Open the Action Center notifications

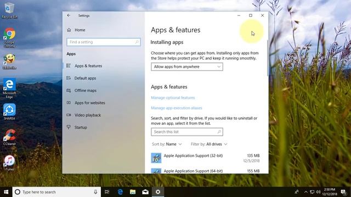coord(344,192)
